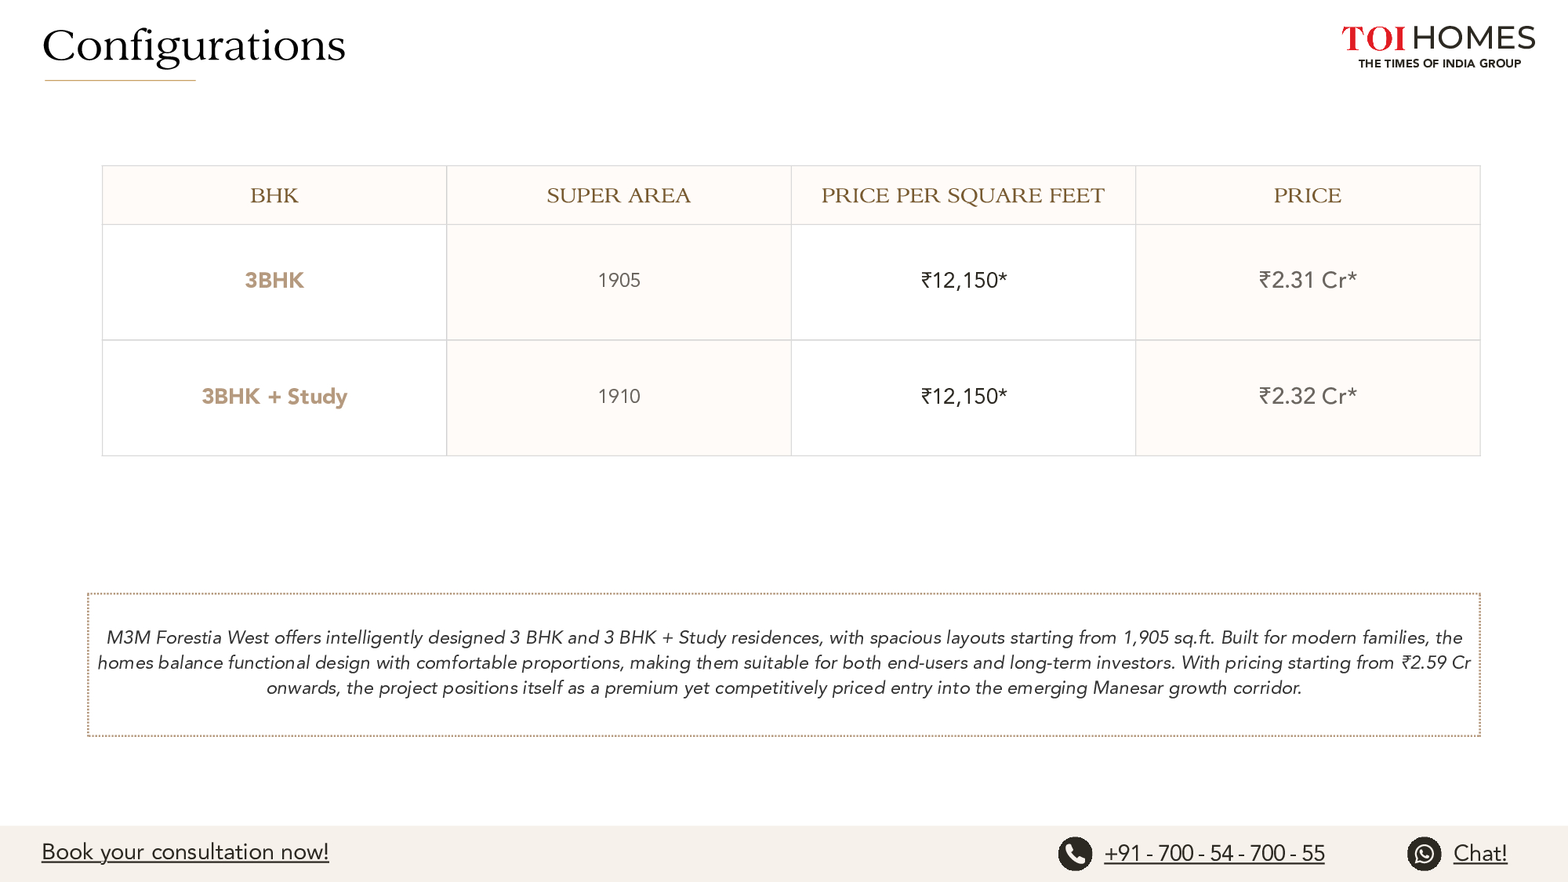
Task: Click the ₹2.32 Cr* price cell
Action: pos(1307,396)
